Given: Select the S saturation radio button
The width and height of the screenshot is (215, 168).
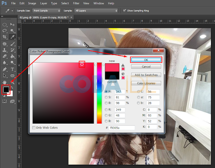Looking at the screenshot, I should (106, 97).
